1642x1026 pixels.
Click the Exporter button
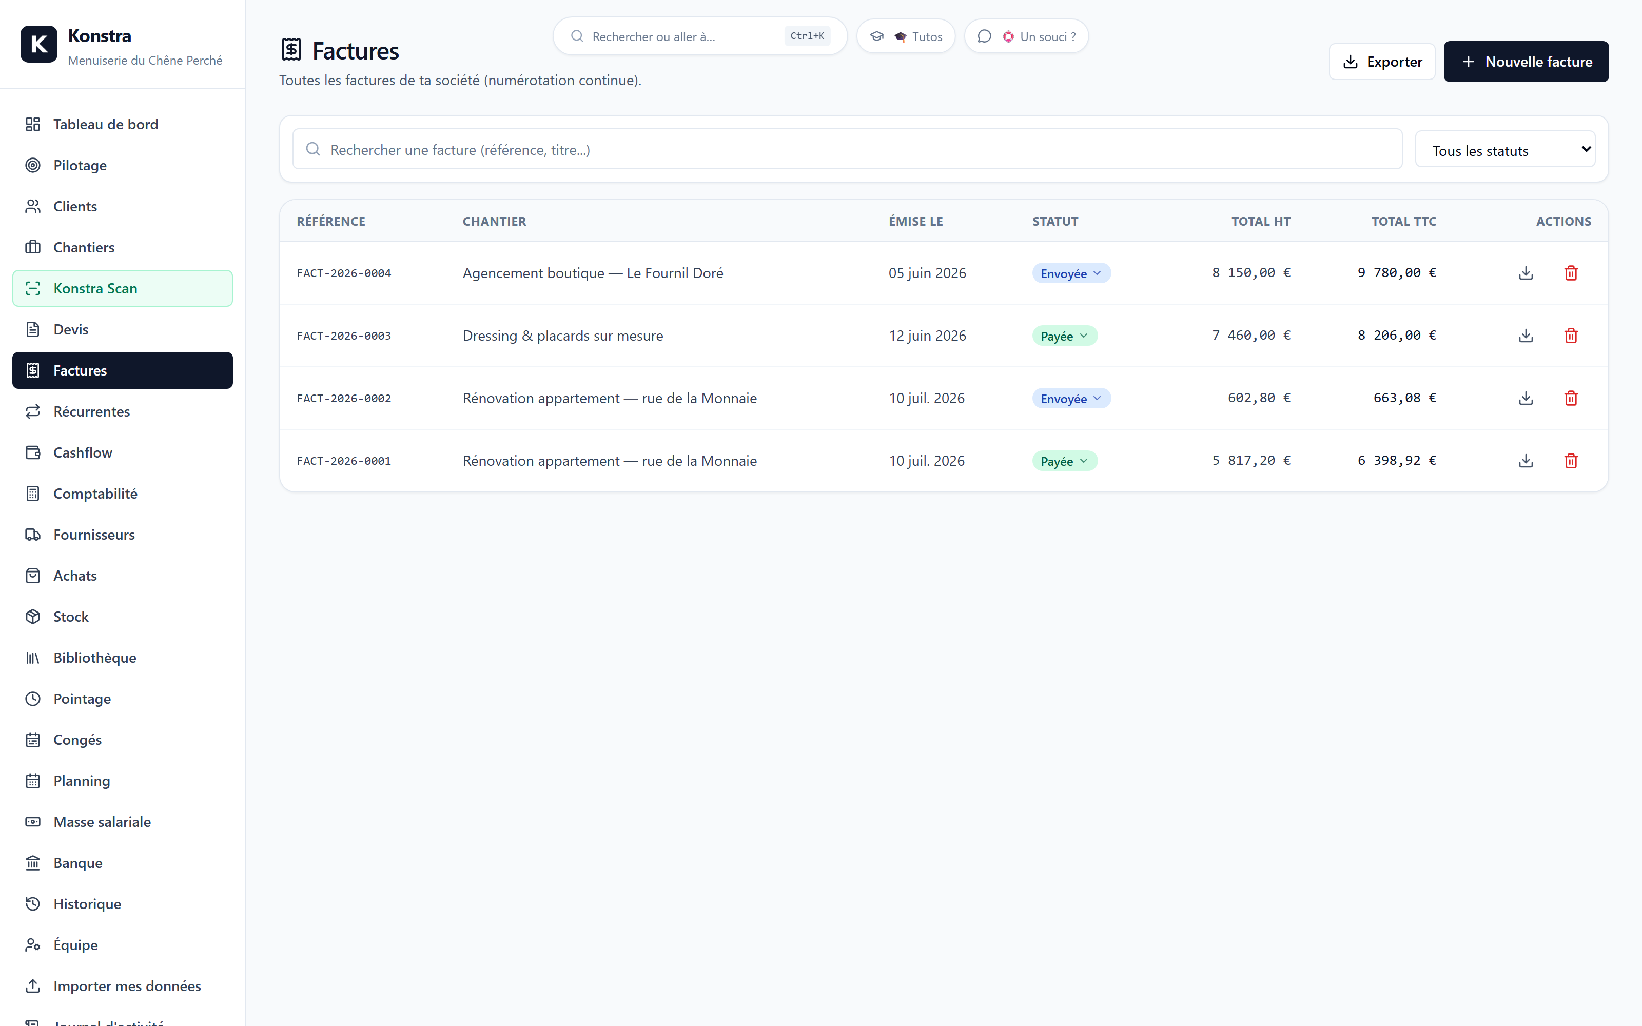(x=1381, y=62)
